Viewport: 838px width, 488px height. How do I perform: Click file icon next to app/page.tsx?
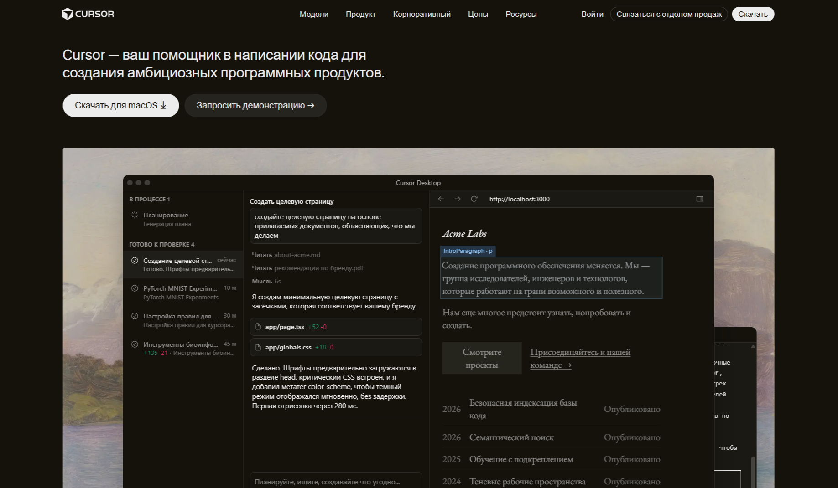point(258,327)
